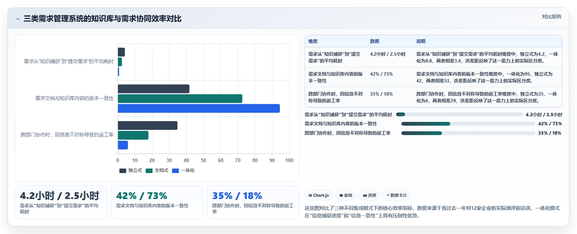
Task: Click the 对比矩阵 label in the header
Action: click(x=552, y=17)
